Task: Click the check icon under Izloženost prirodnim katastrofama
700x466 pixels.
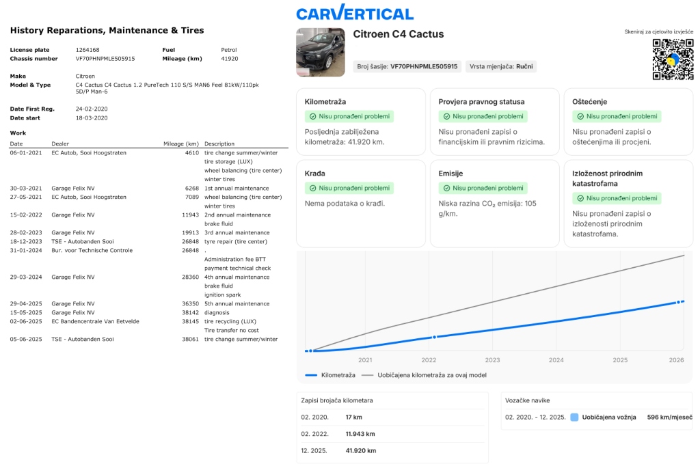Action: click(580, 198)
